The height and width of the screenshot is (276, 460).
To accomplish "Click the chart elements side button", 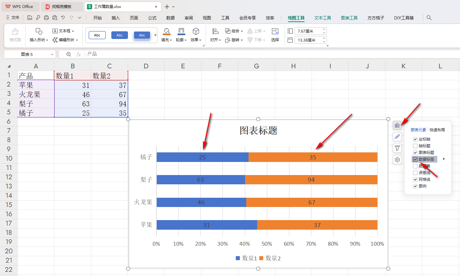I will pyautogui.click(x=397, y=126).
